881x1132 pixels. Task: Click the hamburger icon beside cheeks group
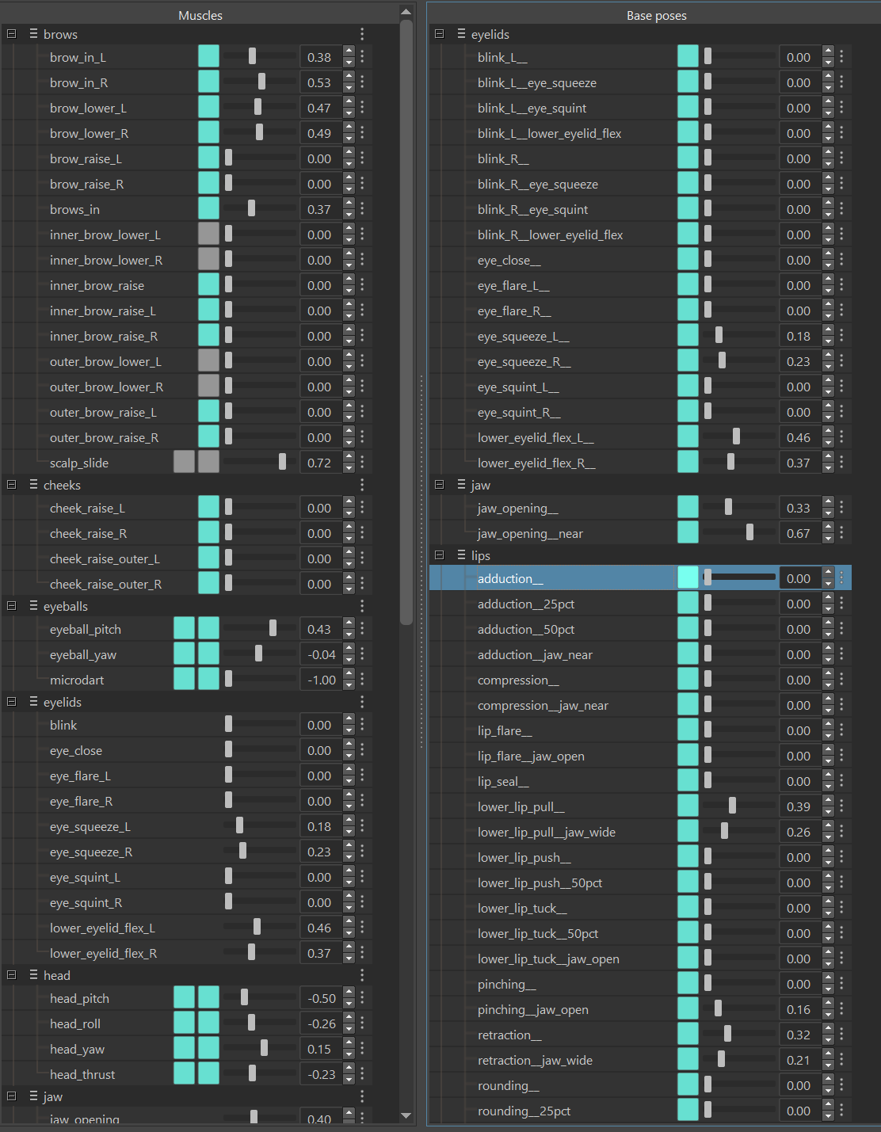33,485
